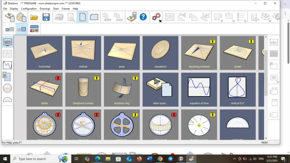Open Telegram from the taskbar
Viewport: 290px width, 163px height.
point(170,159)
